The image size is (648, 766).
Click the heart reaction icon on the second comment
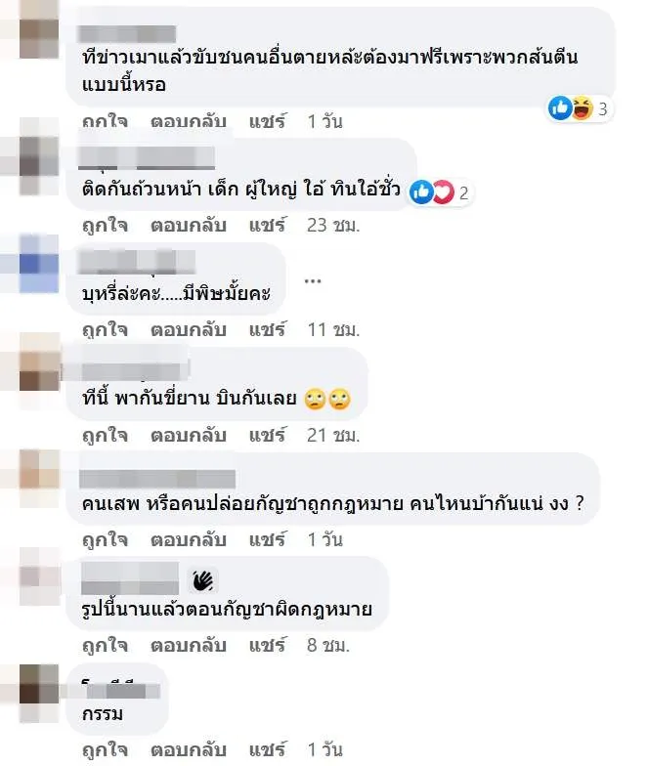pyautogui.click(x=444, y=192)
